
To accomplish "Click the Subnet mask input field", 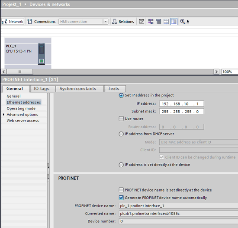I will (x=181, y=111).
